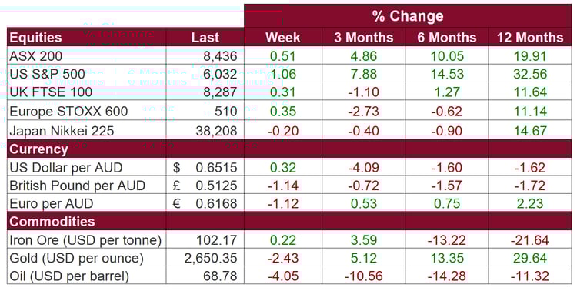Viewport: 577px width, 291px height.
Task: Click Gold last price 2,650.35
Action: coord(211,258)
